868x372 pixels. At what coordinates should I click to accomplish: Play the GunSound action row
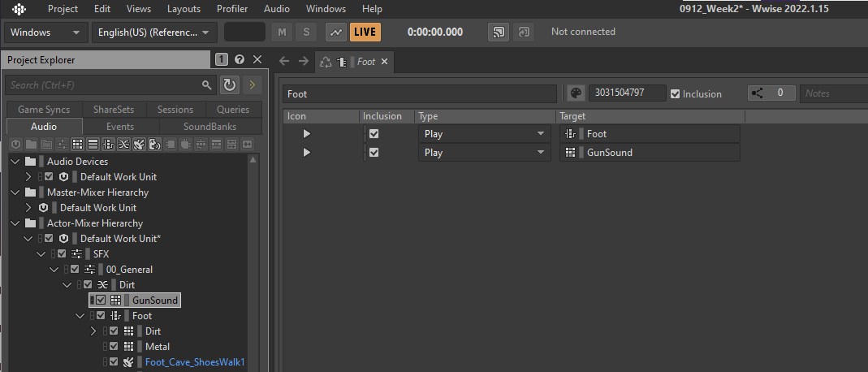pyautogui.click(x=307, y=153)
